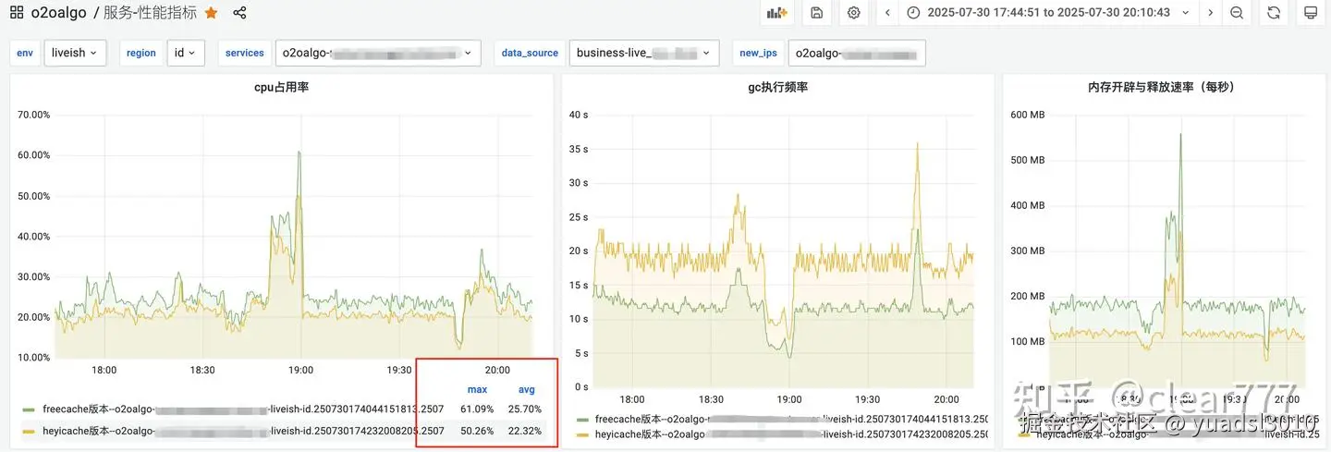Viewport: 1331px width, 452px height.
Task: Add a new panel to dashboard
Action: point(776,13)
